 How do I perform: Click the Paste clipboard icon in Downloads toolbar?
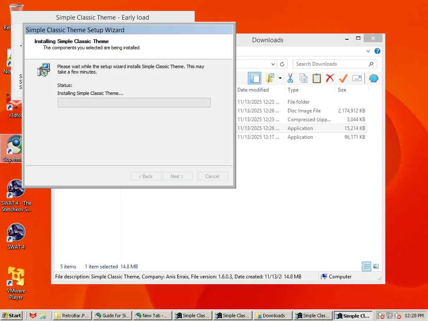pos(316,78)
